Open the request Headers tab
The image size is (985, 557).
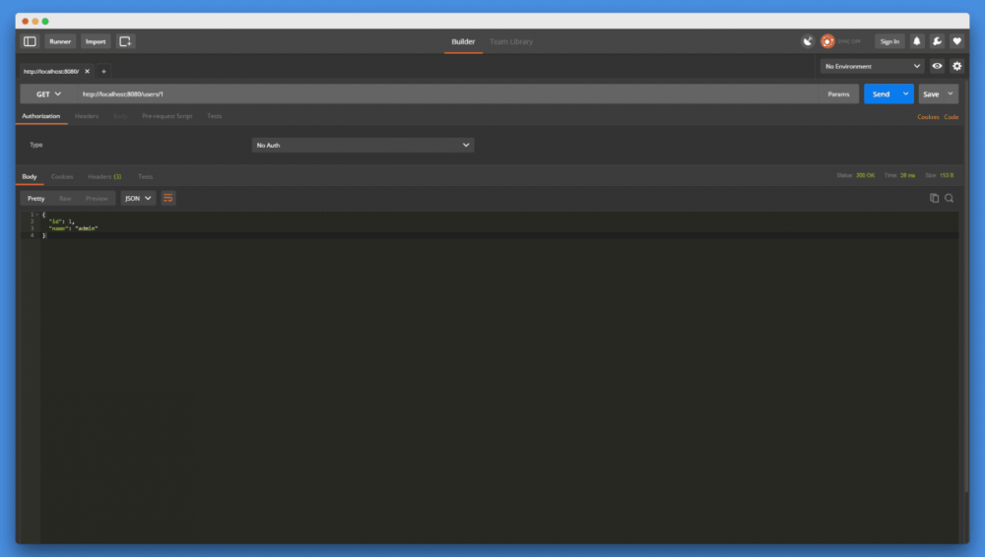(x=87, y=116)
